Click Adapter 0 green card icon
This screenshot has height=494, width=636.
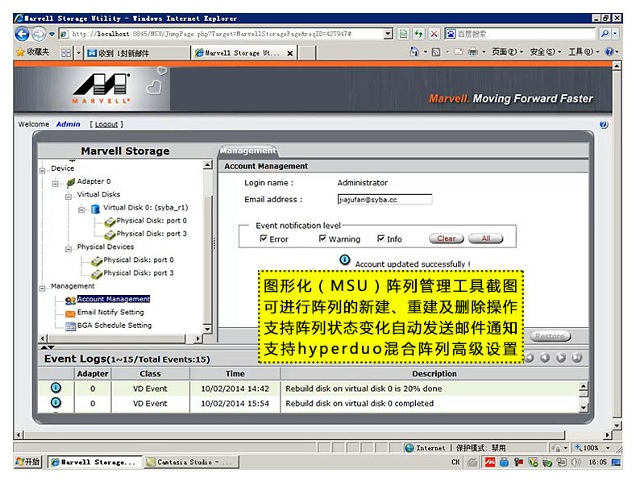71,182
